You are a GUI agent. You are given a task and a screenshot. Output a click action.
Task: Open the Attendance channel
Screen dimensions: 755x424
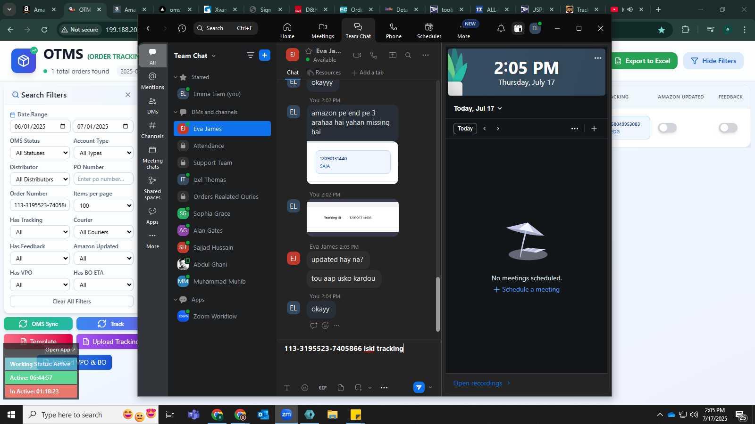(222, 146)
